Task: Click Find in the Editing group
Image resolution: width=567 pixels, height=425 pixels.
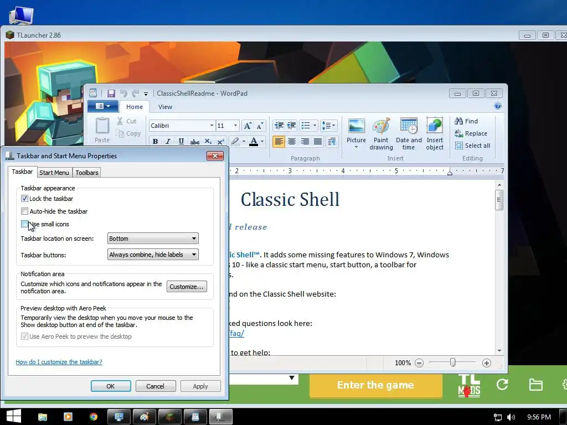Action: tap(466, 121)
